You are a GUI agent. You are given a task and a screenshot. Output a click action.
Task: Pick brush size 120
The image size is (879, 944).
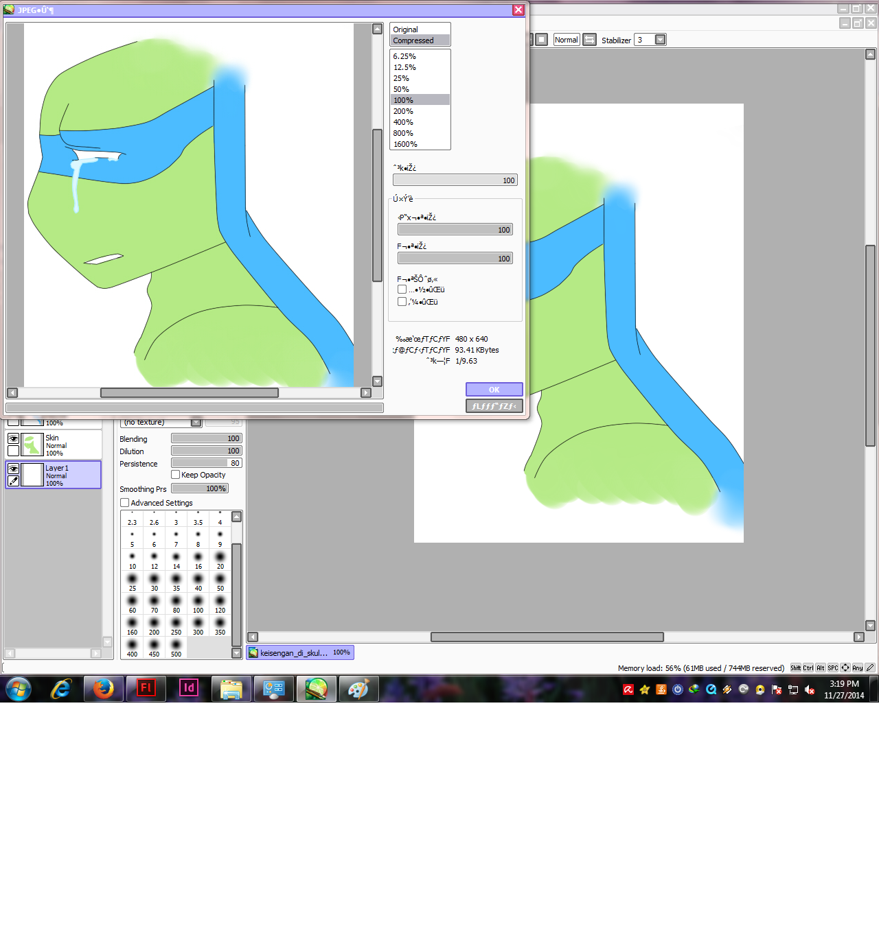220,605
